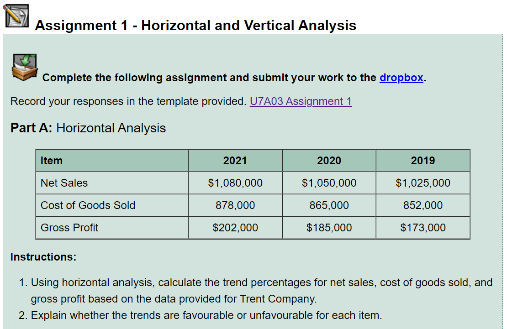Open the dropbox link
Screen dimensions: 507x329
pyautogui.click(x=401, y=78)
